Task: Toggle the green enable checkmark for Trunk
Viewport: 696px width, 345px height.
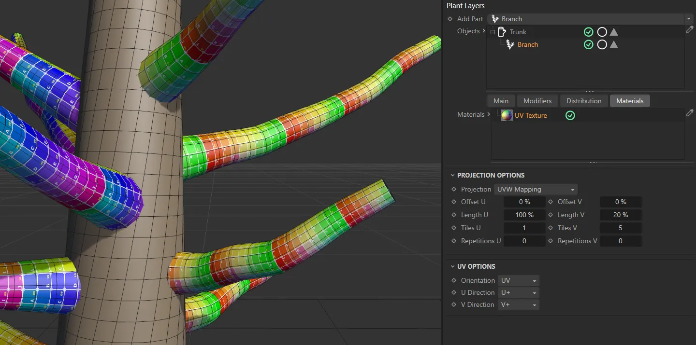Action: (588, 32)
